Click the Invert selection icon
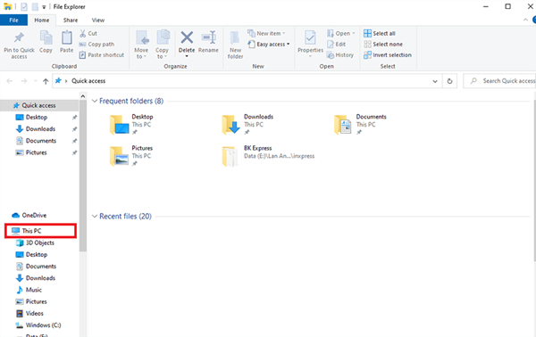This screenshot has width=536, height=337. pyautogui.click(x=367, y=55)
